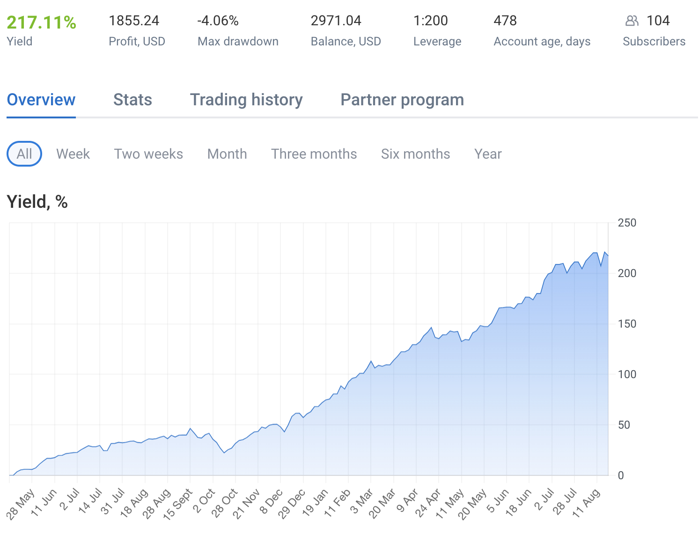Click the 1855.24 profit value
Viewport: 699px width, 541px height.
[x=134, y=21]
